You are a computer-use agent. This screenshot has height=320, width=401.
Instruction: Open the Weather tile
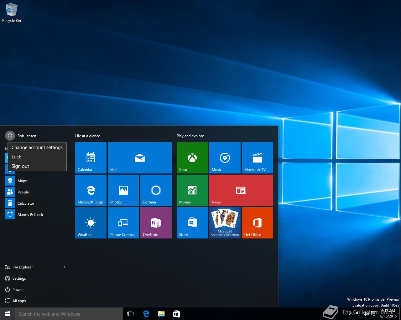pos(91,223)
